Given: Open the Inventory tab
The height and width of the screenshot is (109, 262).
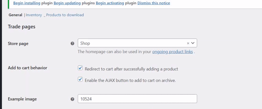Looking at the screenshot, I should pos(34,15).
